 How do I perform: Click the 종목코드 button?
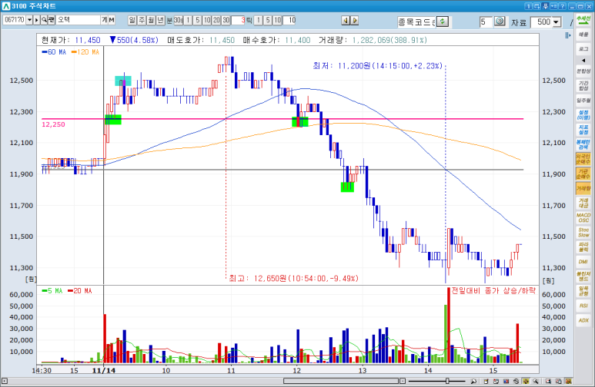(417, 21)
